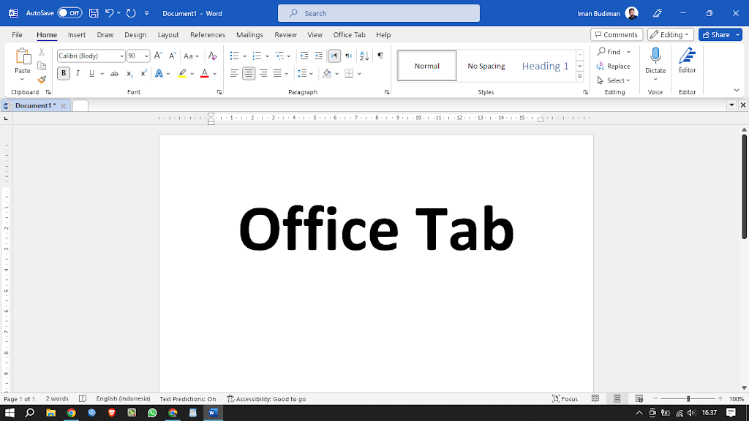Click the spelling check book icon in status bar

coord(83,398)
